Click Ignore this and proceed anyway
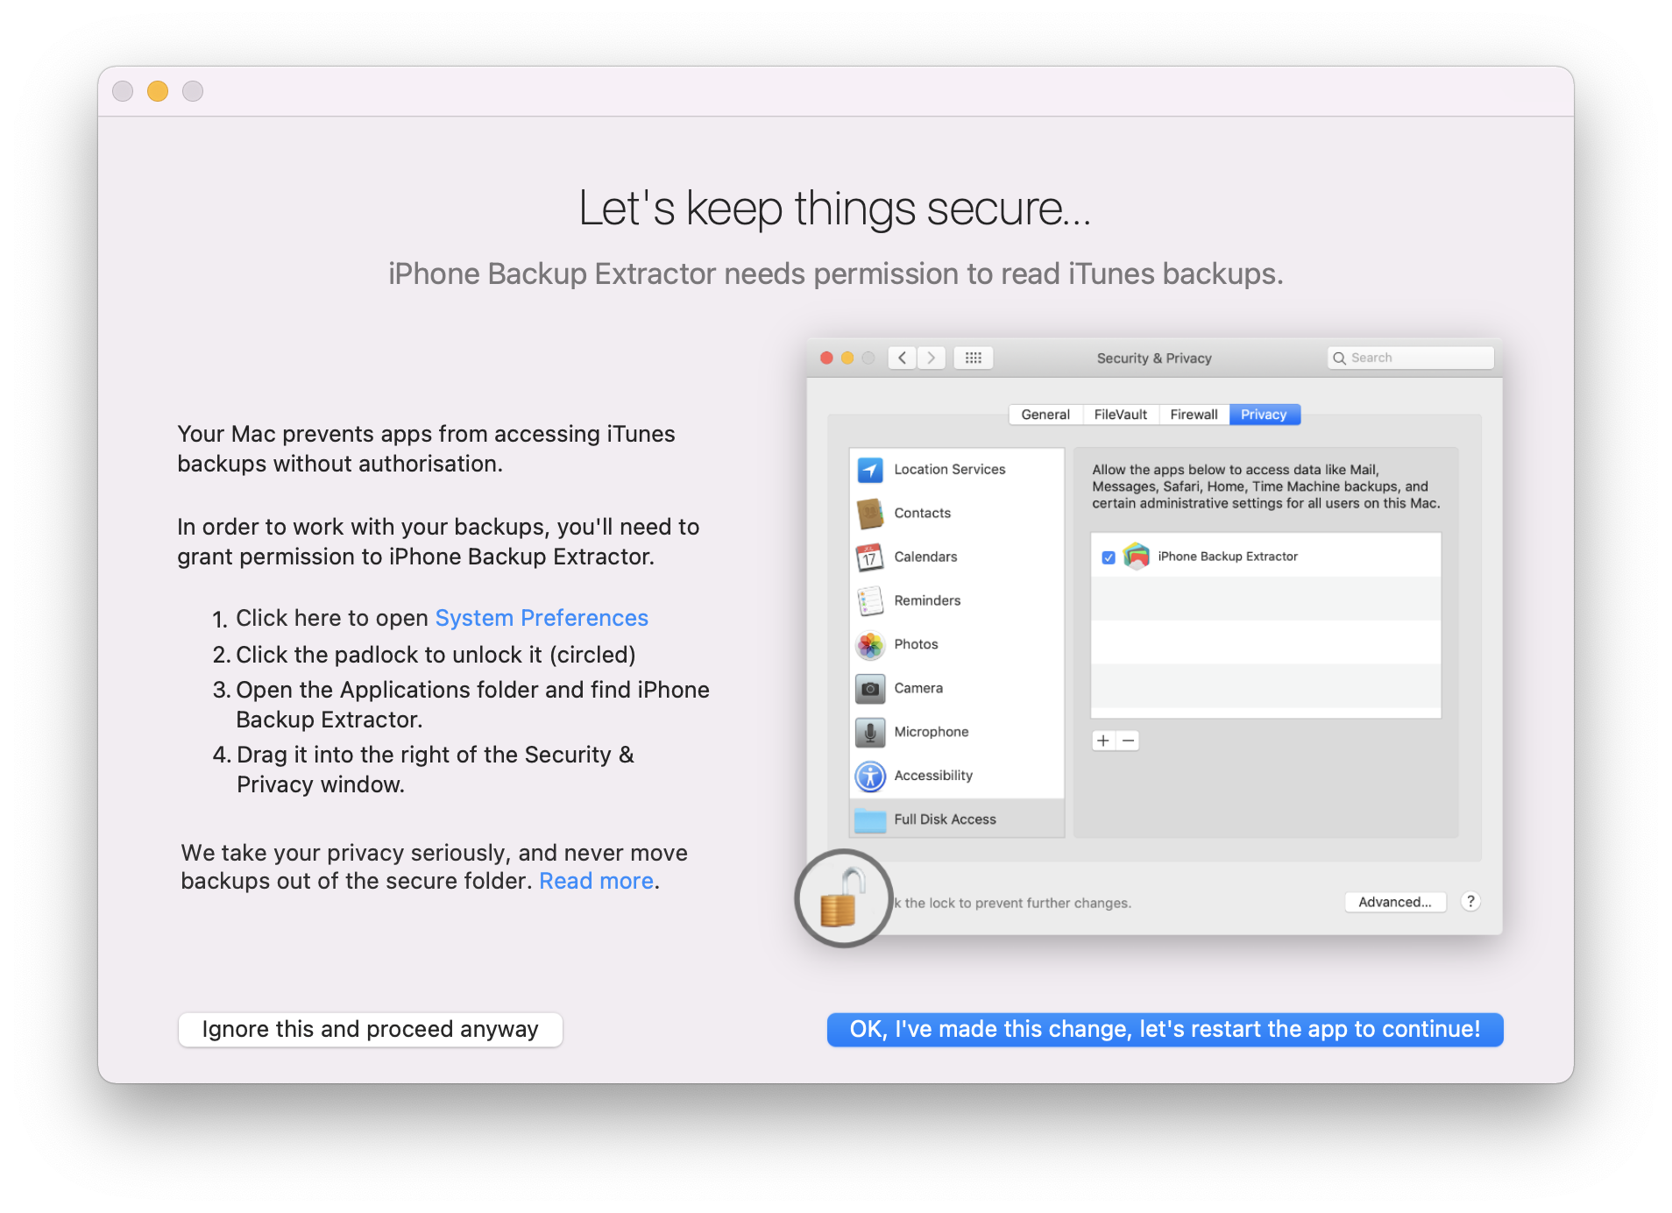This screenshot has width=1672, height=1213. pos(370,1029)
